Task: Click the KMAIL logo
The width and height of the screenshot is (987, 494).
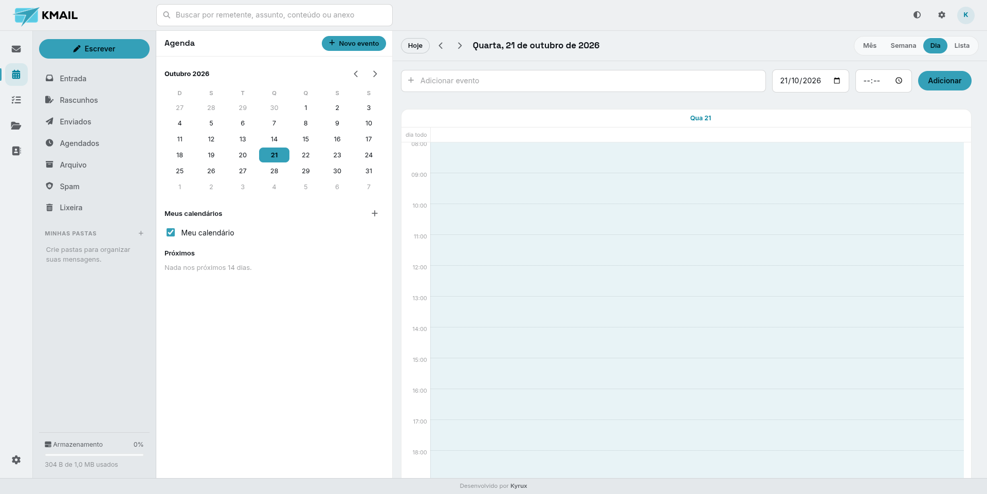Action: (46, 15)
